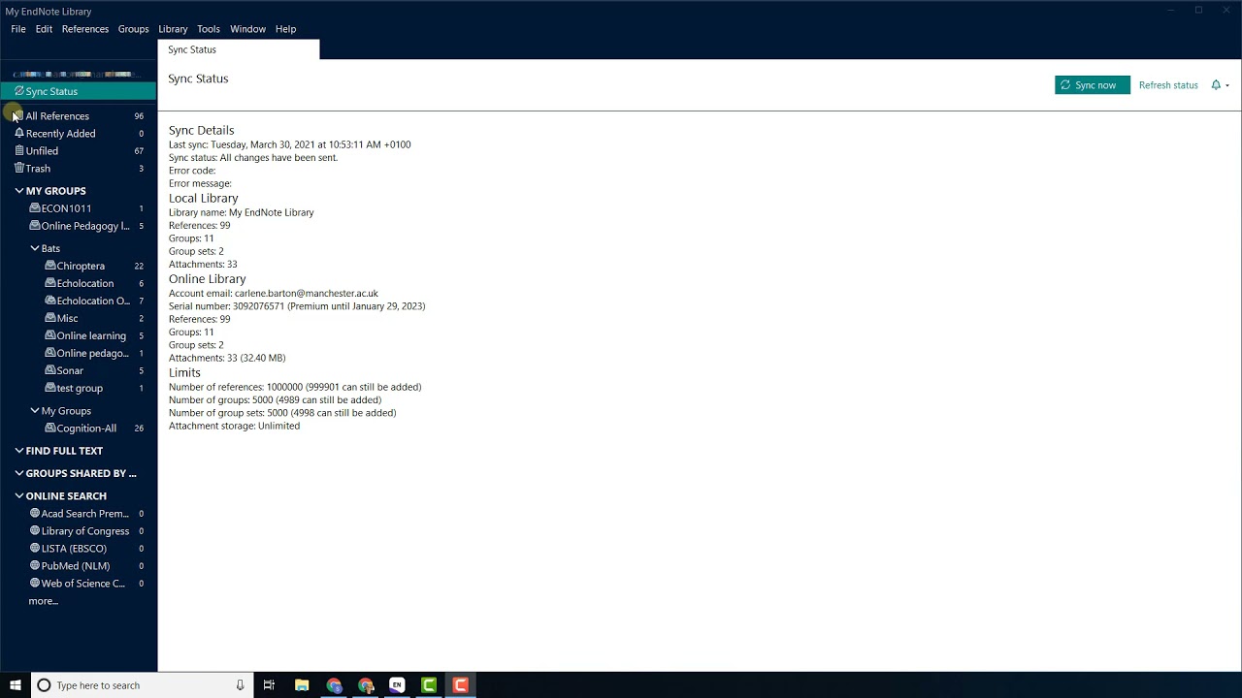Open the Help menu
Viewport: 1242px width, 698px height.
click(285, 29)
